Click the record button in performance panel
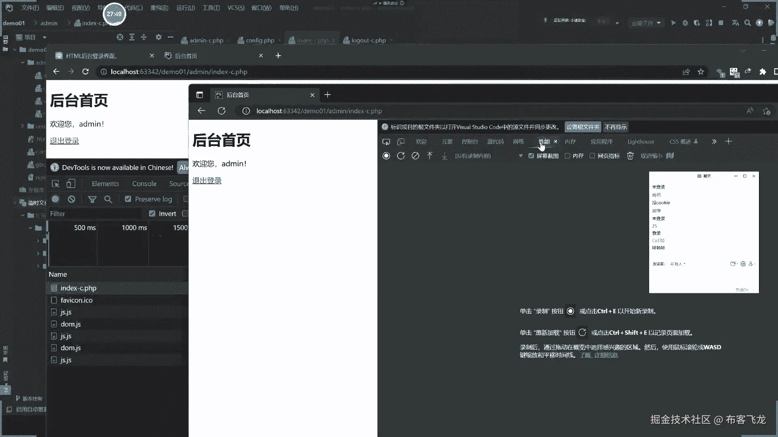This screenshot has width=778, height=437. (386, 156)
